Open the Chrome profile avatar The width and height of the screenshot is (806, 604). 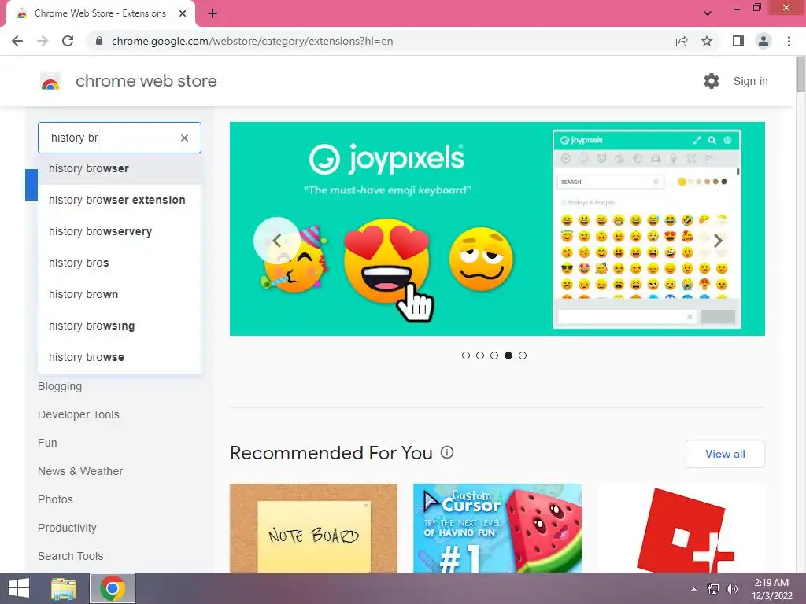coord(763,41)
